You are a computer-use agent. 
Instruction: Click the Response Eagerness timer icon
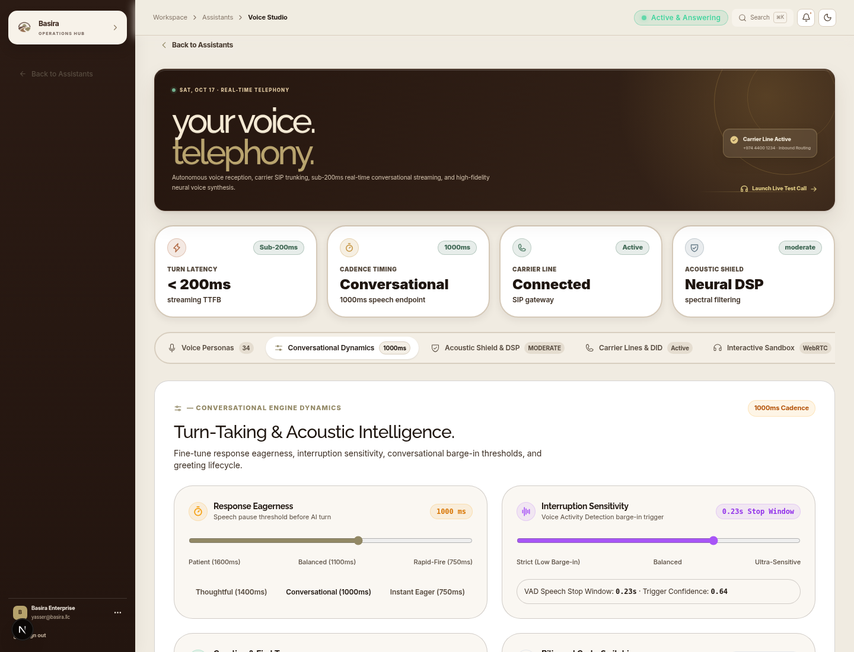coord(198,512)
